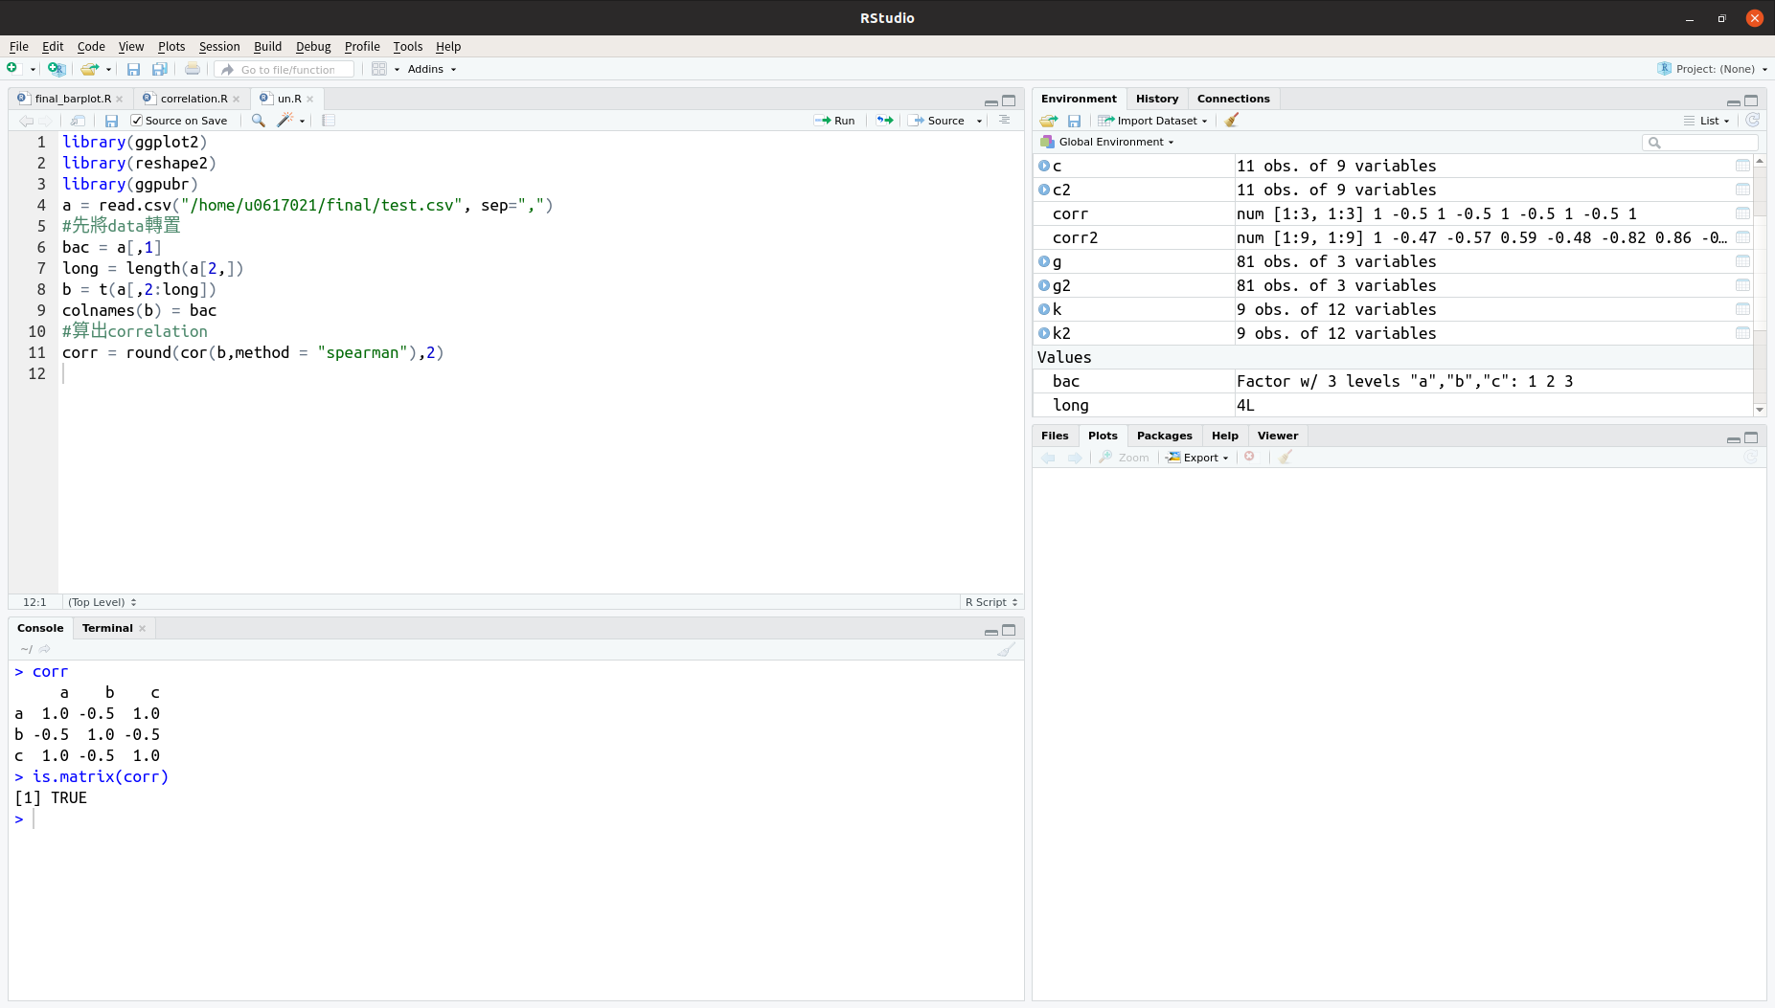Open the code tools magic wand

(285, 121)
